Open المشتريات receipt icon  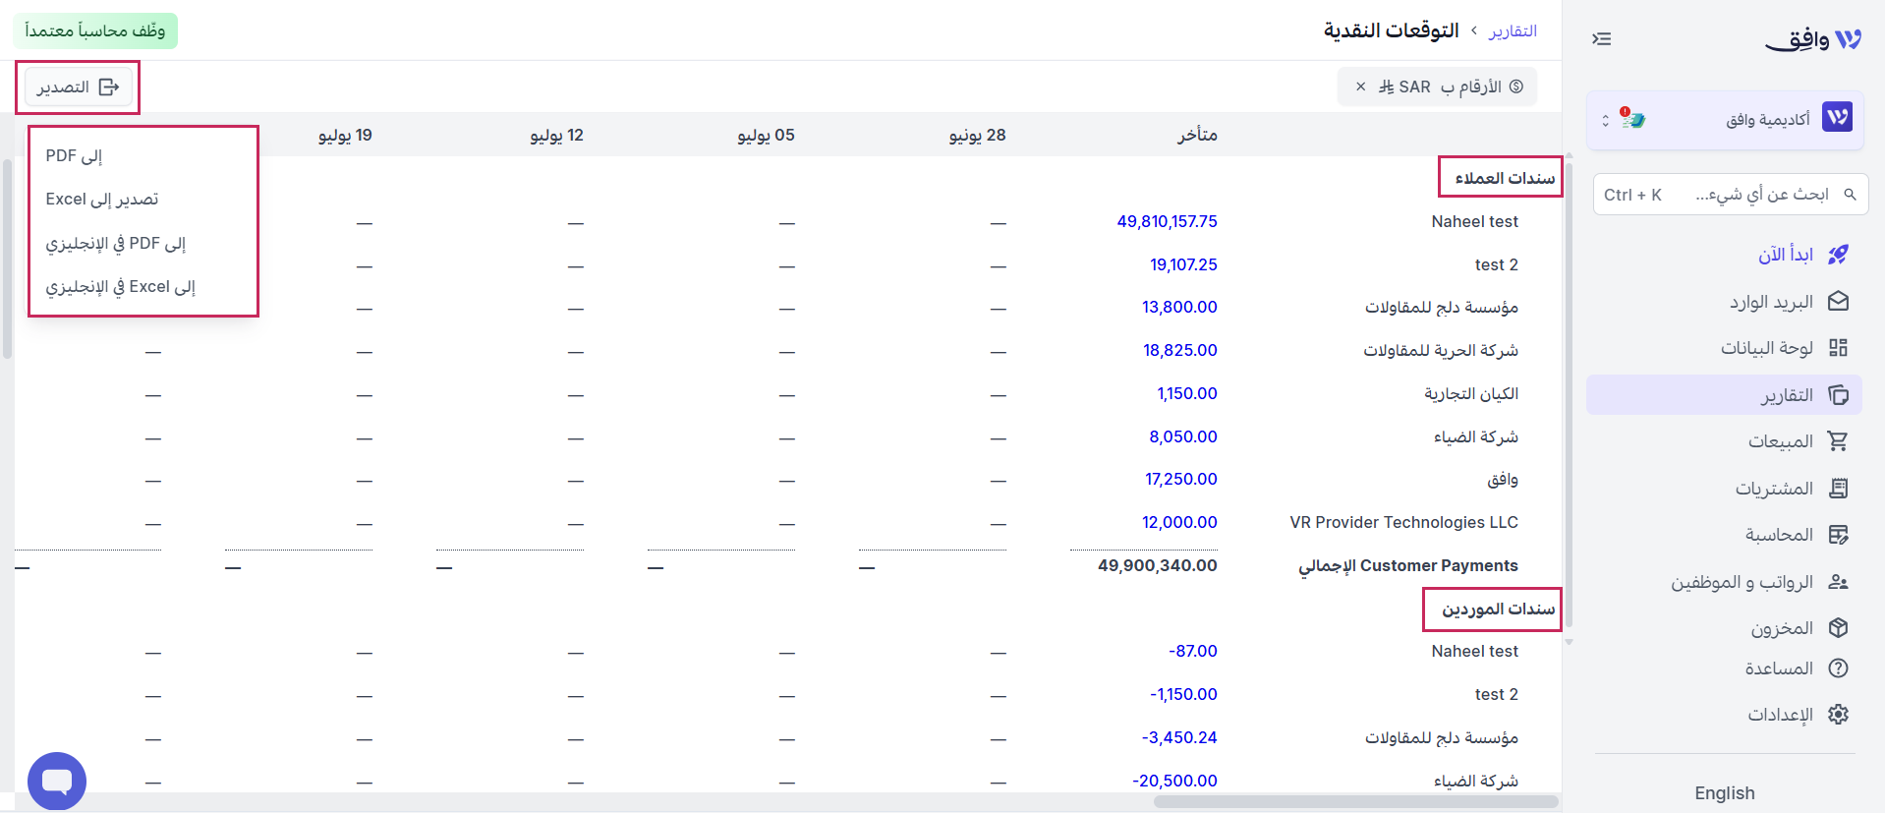(1838, 489)
